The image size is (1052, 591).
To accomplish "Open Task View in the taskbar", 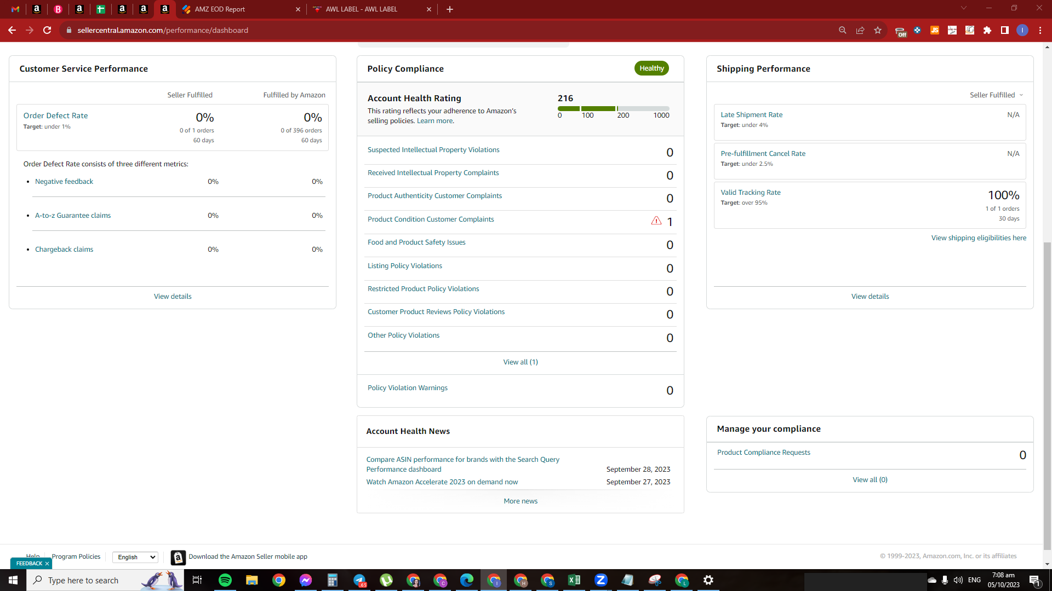I will pyautogui.click(x=197, y=580).
